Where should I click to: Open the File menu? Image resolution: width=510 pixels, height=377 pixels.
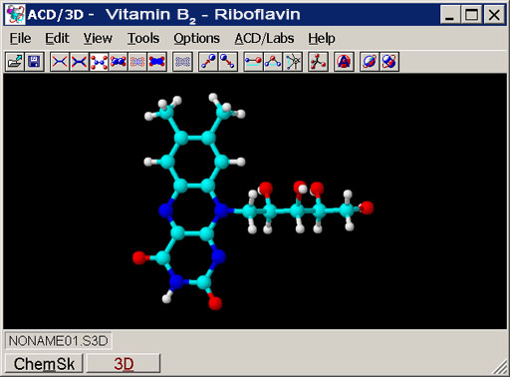tap(20, 38)
